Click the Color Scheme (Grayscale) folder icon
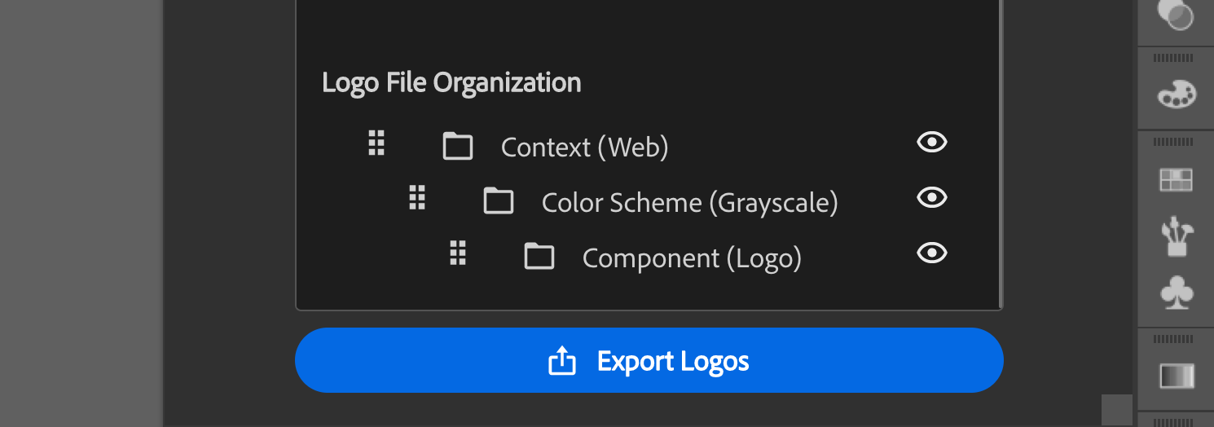 [x=498, y=201]
